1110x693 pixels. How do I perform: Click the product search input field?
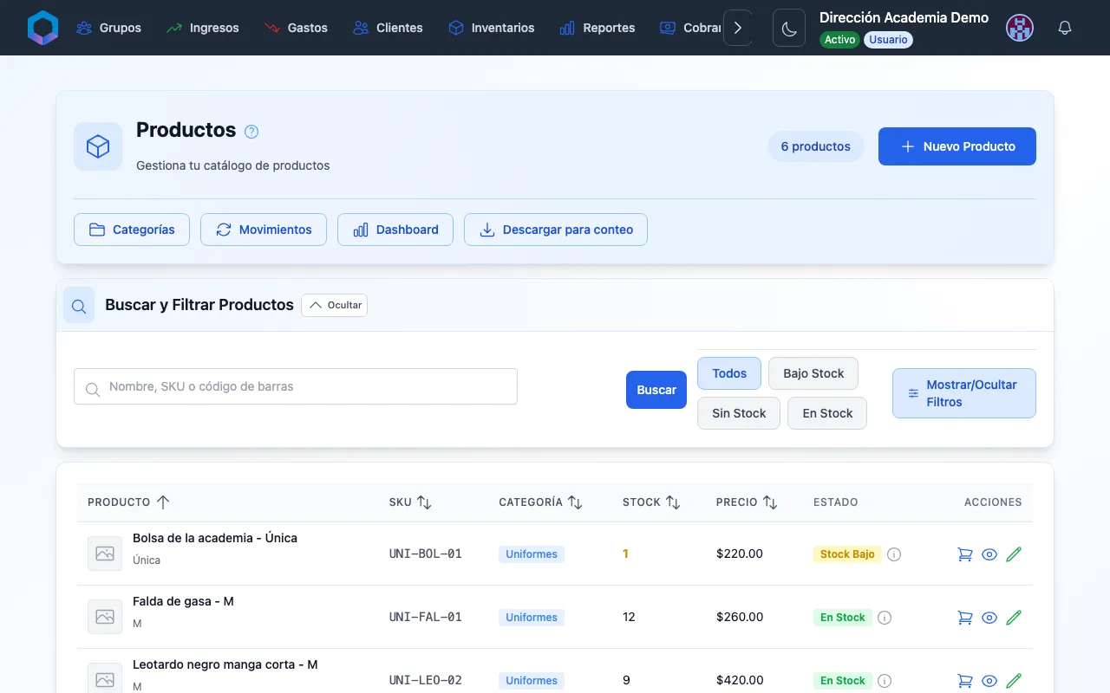tap(296, 386)
